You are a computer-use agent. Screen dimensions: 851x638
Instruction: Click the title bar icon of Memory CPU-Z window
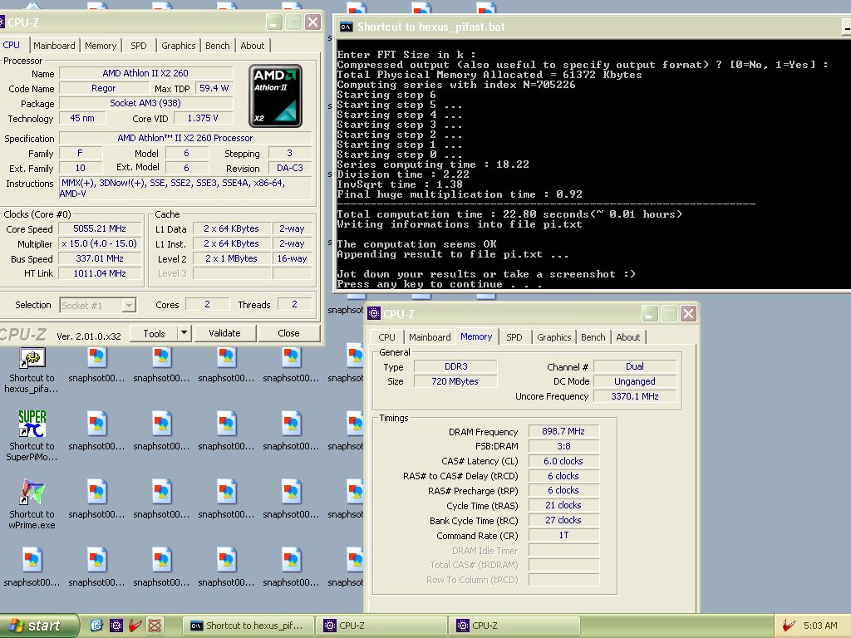tap(373, 313)
